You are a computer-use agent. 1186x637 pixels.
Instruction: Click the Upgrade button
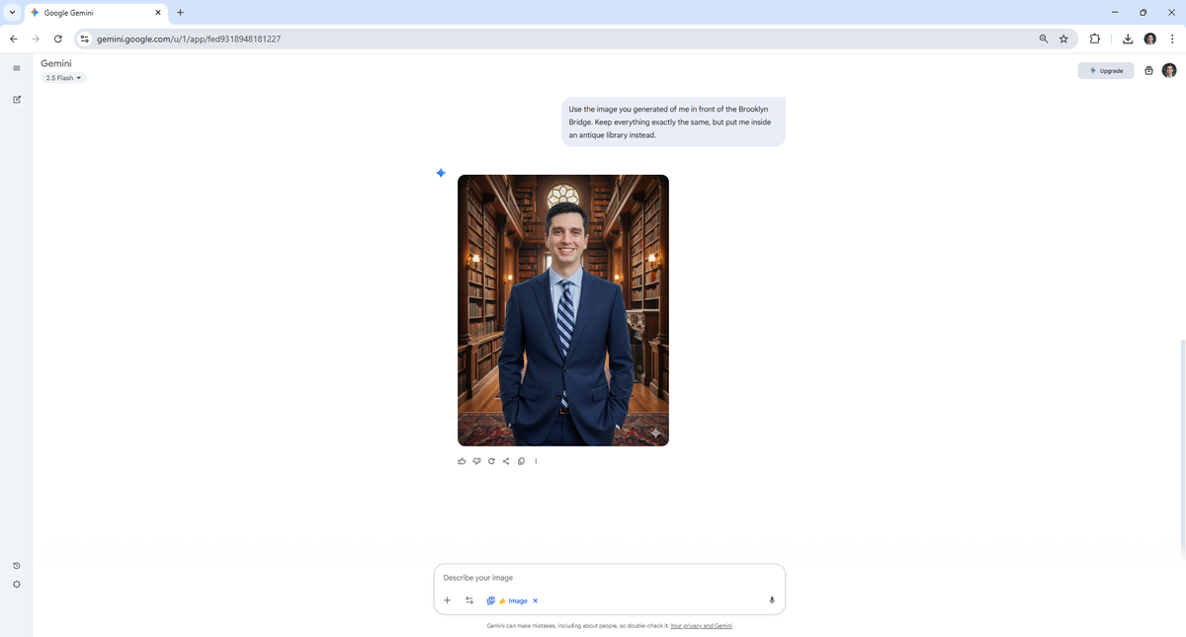[x=1106, y=71]
